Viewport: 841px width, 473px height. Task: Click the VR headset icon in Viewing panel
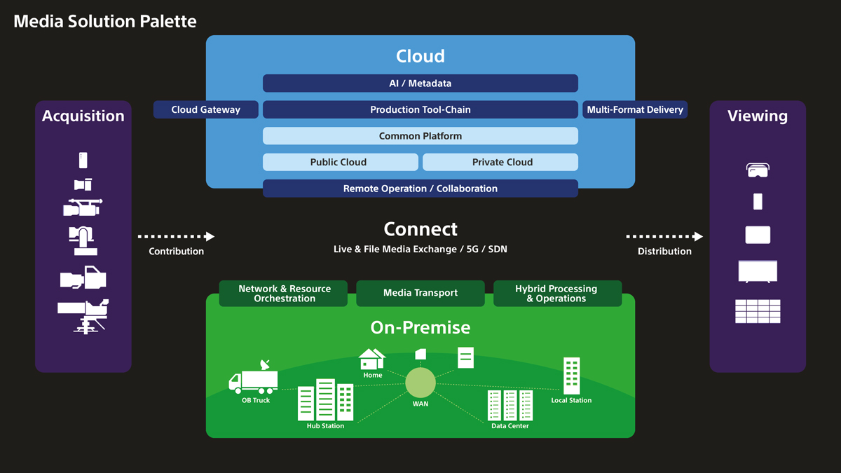click(x=758, y=168)
